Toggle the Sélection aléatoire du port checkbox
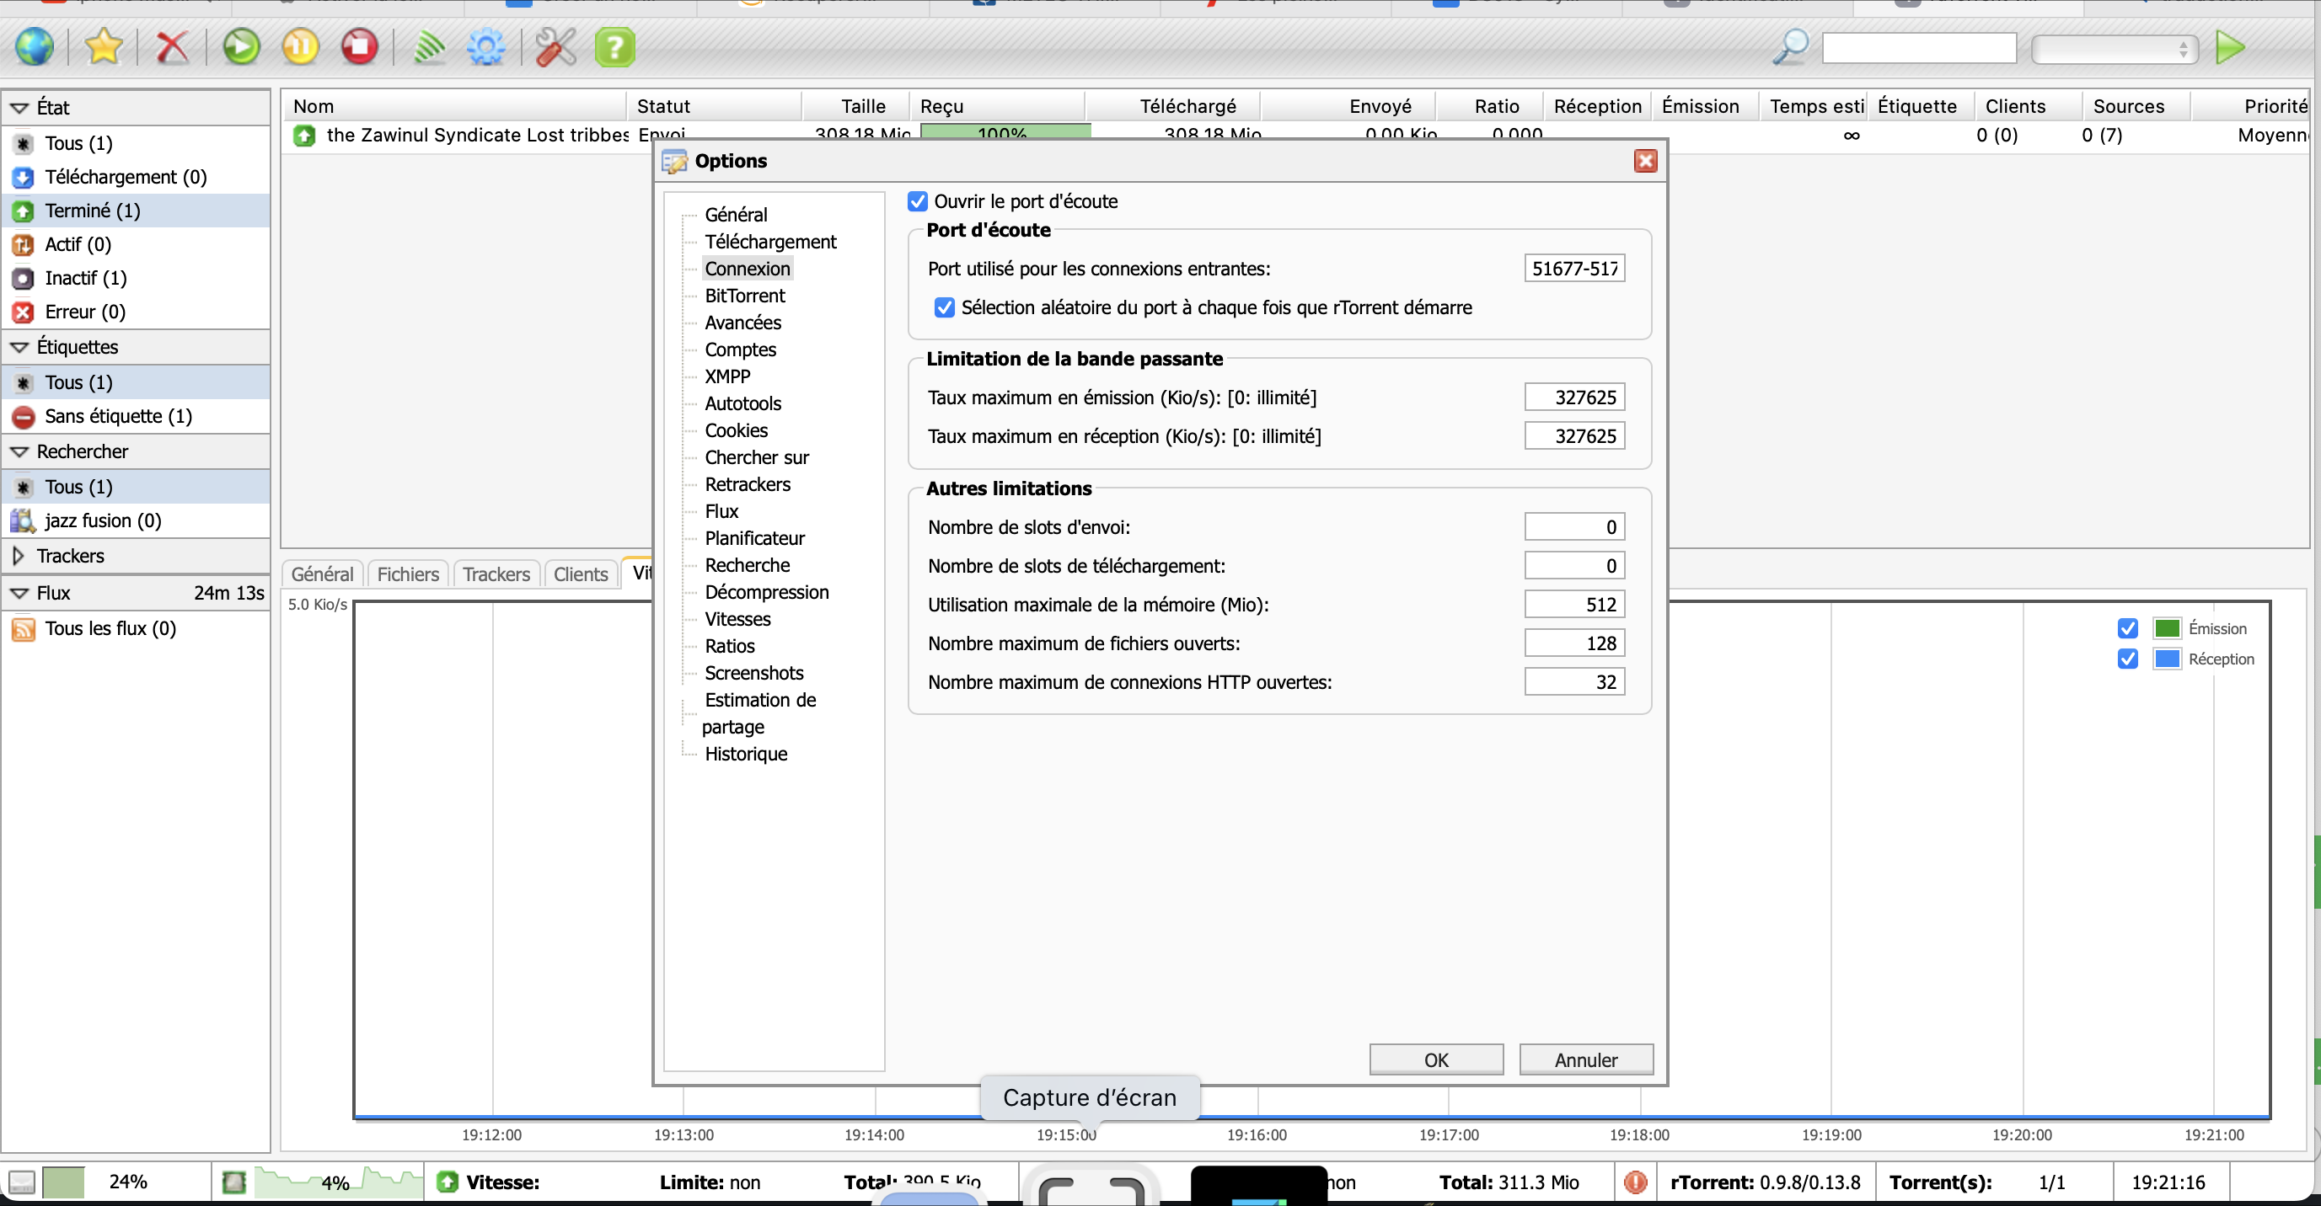2321x1206 pixels. [x=943, y=308]
